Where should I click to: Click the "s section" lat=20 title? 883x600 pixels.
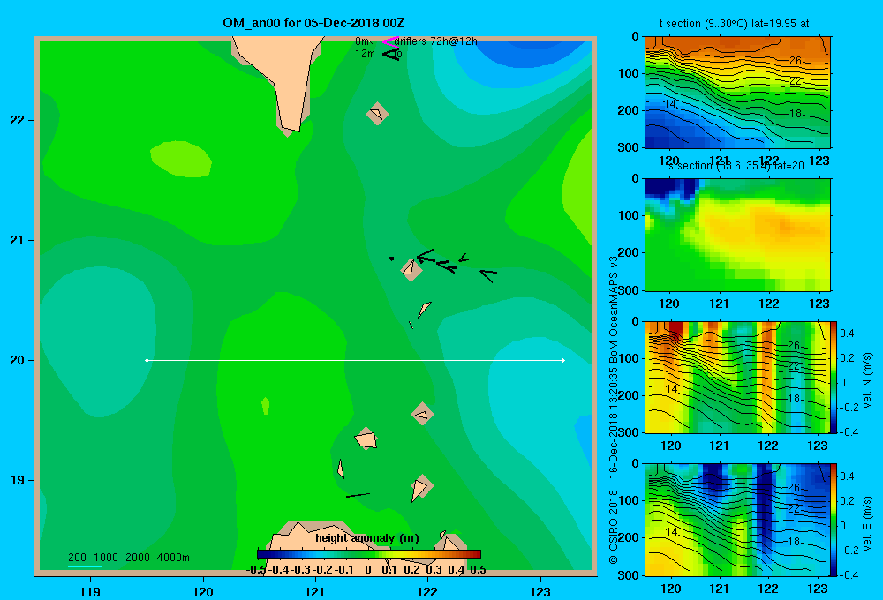click(x=736, y=166)
